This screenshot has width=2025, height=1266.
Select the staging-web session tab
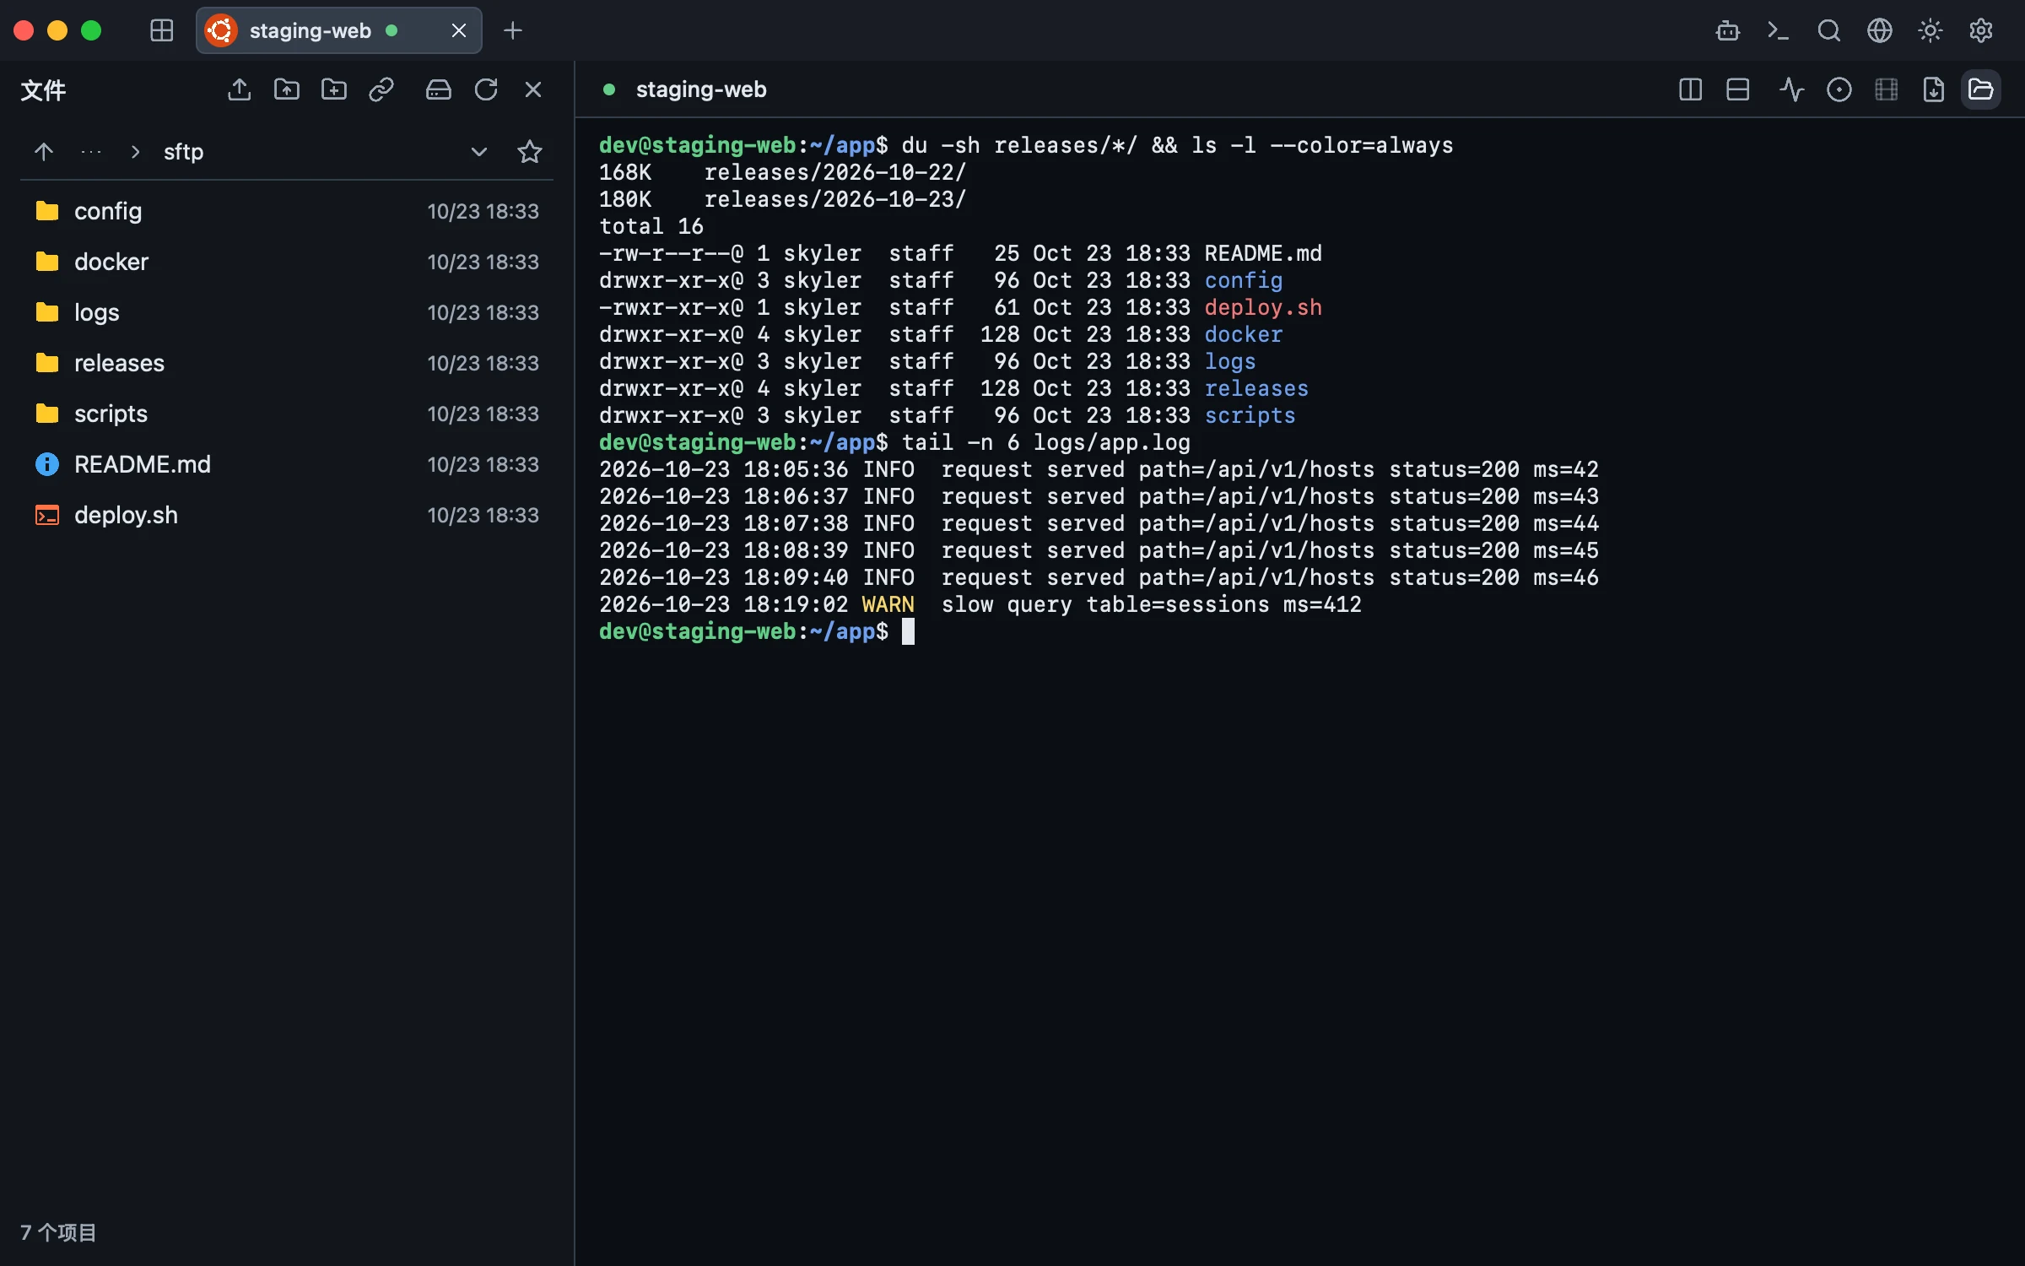click(x=338, y=30)
